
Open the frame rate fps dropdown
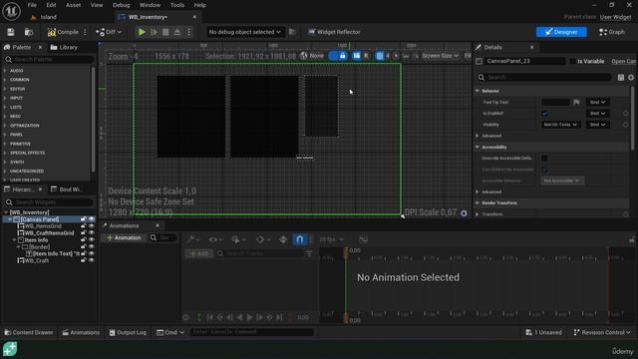pyautogui.click(x=332, y=239)
